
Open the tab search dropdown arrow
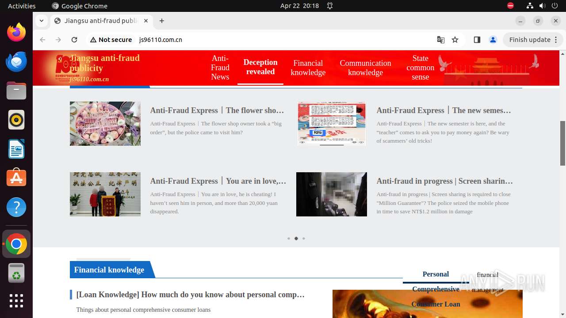41,21
